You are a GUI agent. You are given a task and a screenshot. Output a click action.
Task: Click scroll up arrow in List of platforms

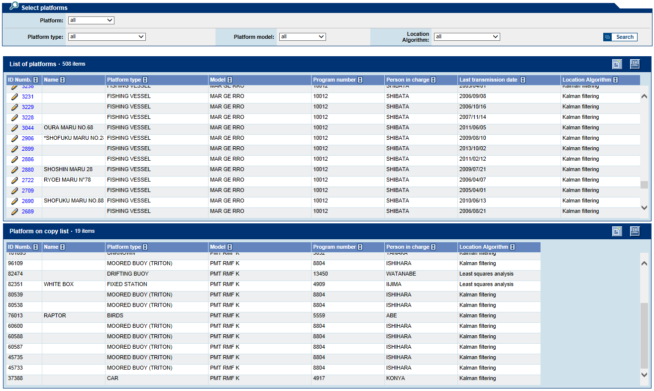click(644, 97)
